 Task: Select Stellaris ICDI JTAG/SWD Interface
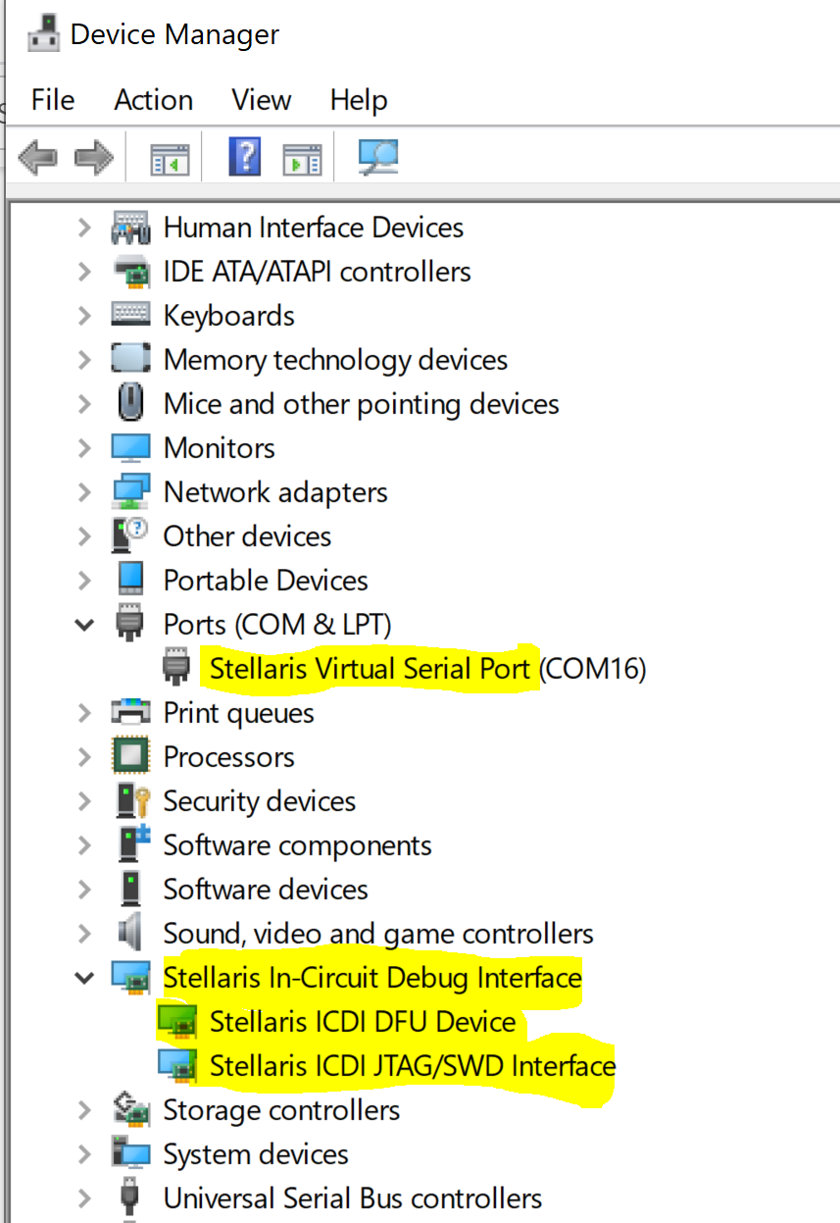pyautogui.click(x=413, y=1066)
